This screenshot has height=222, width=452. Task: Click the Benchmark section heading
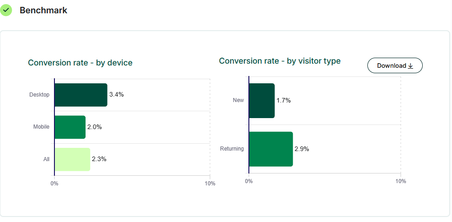(x=43, y=11)
